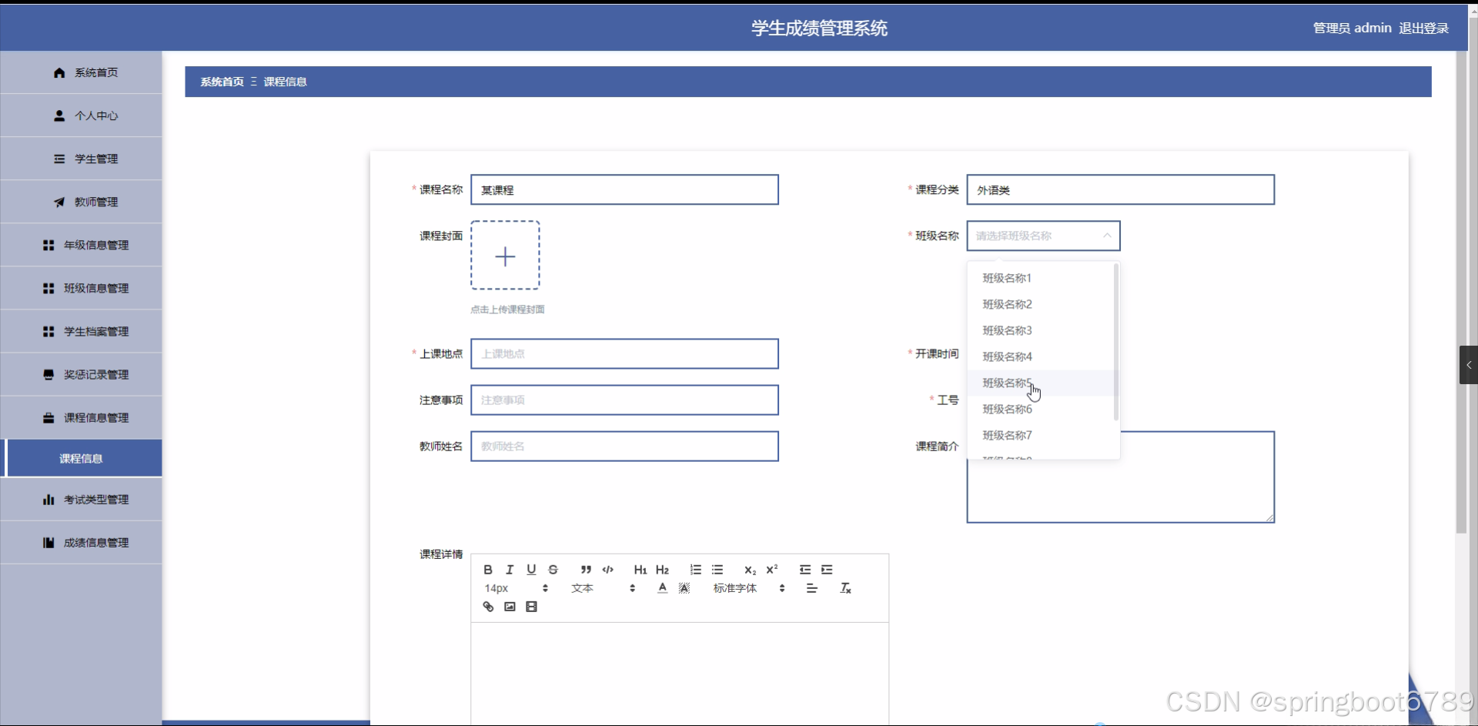Open 个人中心 in sidebar
Viewport: 1478px width, 726px height.
pos(81,115)
